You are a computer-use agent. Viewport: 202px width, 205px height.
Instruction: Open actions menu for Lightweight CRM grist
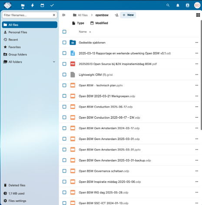pyautogui.click(x=196, y=75)
